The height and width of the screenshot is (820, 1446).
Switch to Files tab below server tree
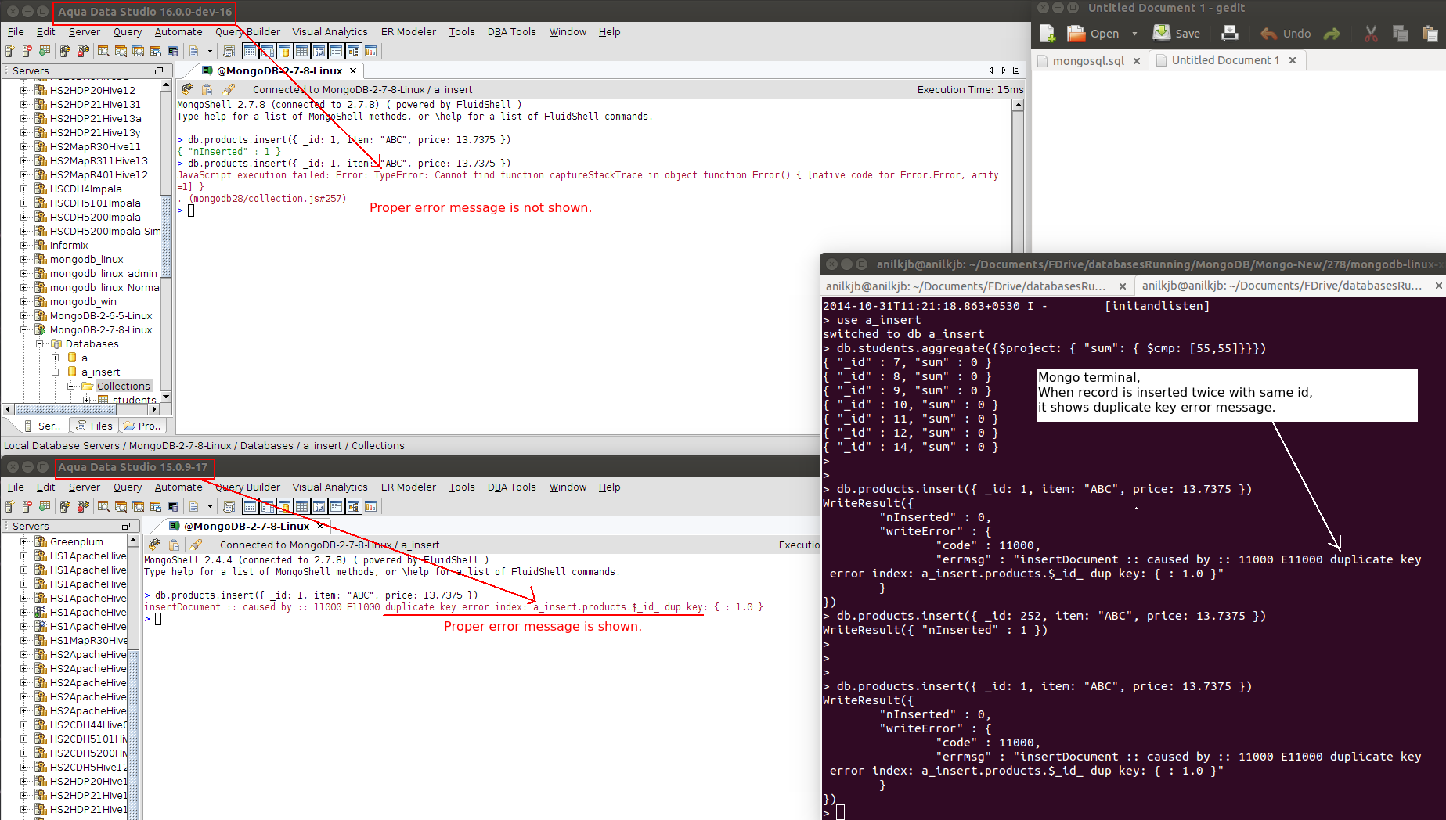coord(95,426)
